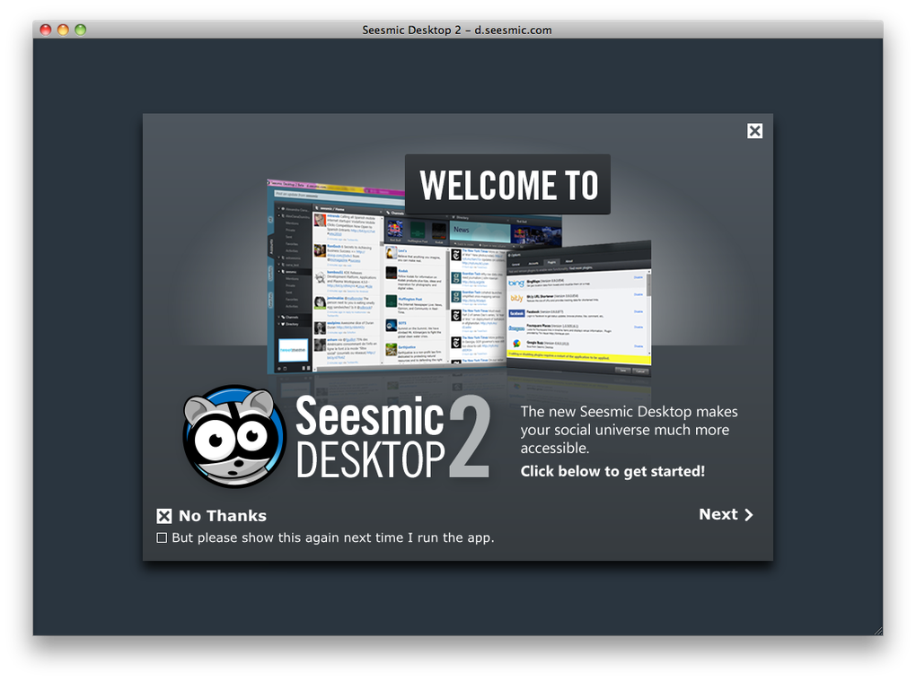The height and width of the screenshot is (681, 916).
Task: Close the window using the red button
Action: pos(46,30)
